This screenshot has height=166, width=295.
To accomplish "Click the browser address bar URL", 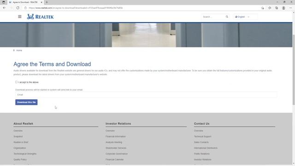I will click(76, 8).
